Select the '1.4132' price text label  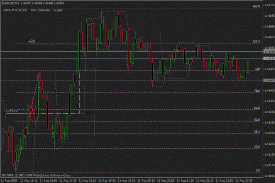pyautogui.click(x=12, y=111)
